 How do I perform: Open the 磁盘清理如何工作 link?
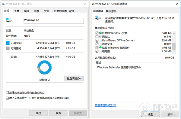pyautogui.click(x=106, y=105)
